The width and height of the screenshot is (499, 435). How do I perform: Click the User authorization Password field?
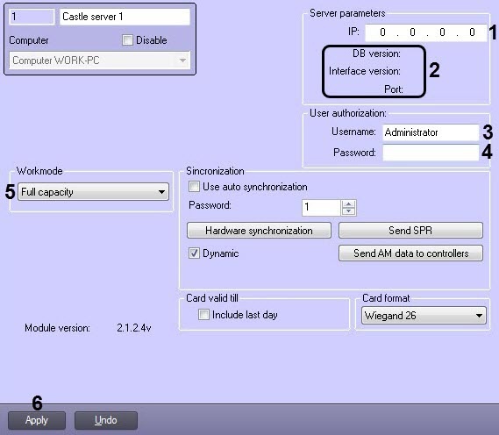[x=431, y=153]
